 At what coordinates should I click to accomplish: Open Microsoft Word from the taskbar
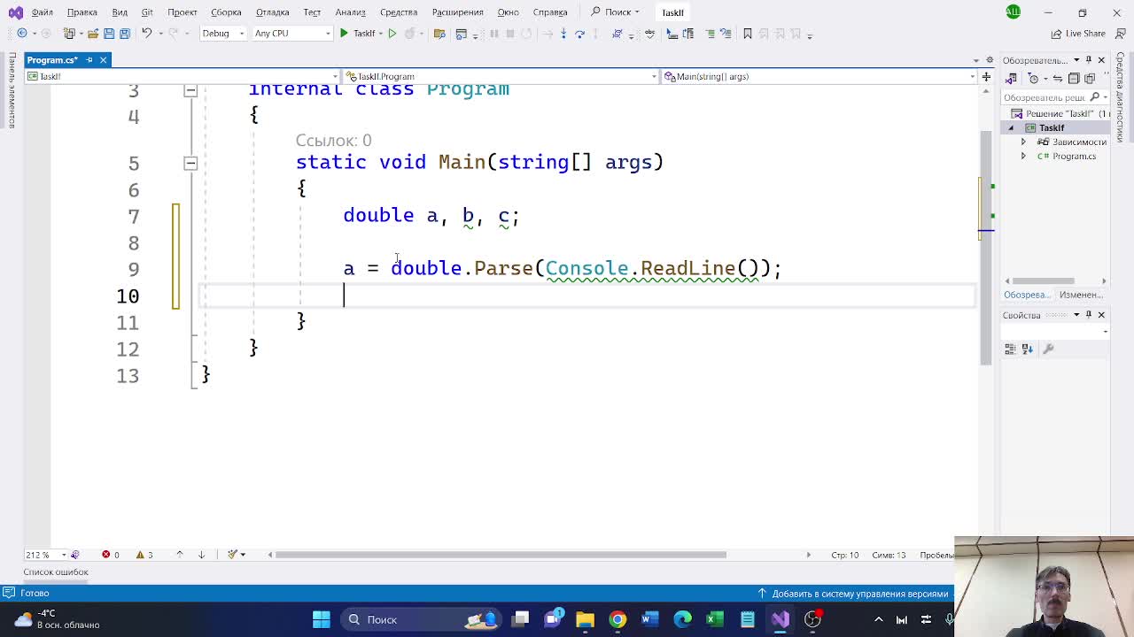click(x=650, y=619)
